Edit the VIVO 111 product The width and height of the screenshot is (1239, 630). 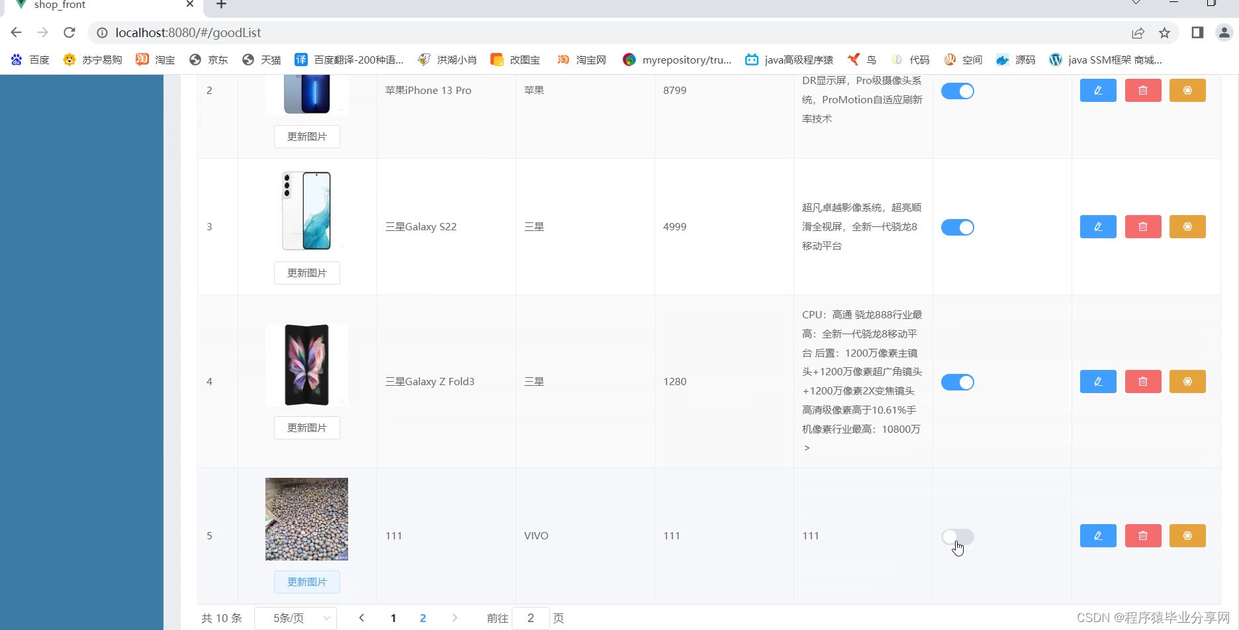[x=1098, y=536]
